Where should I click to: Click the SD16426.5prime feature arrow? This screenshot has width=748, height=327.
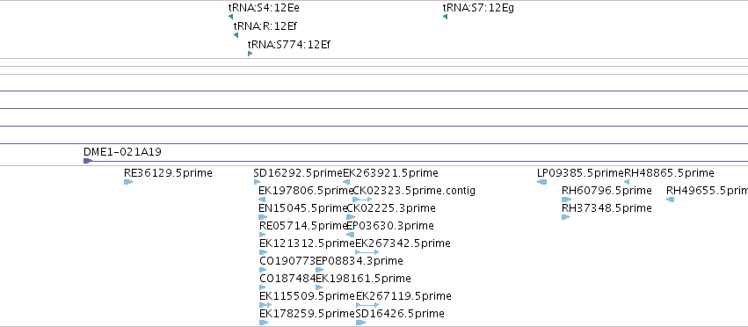(360, 323)
